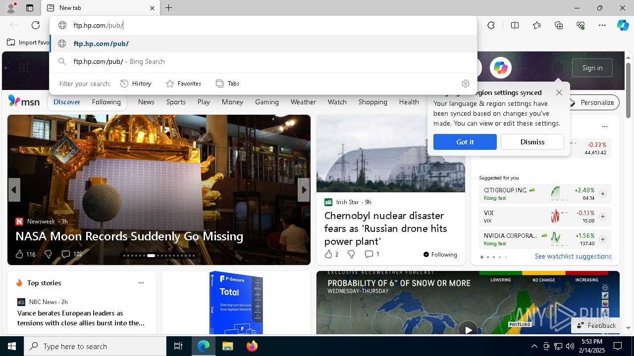Click the Refresh page icon
The image size is (634, 356).
click(x=36, y=25)
